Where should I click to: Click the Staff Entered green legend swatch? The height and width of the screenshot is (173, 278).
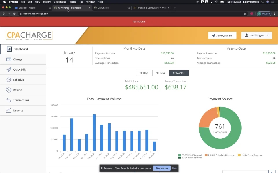(x=180, y=155)
